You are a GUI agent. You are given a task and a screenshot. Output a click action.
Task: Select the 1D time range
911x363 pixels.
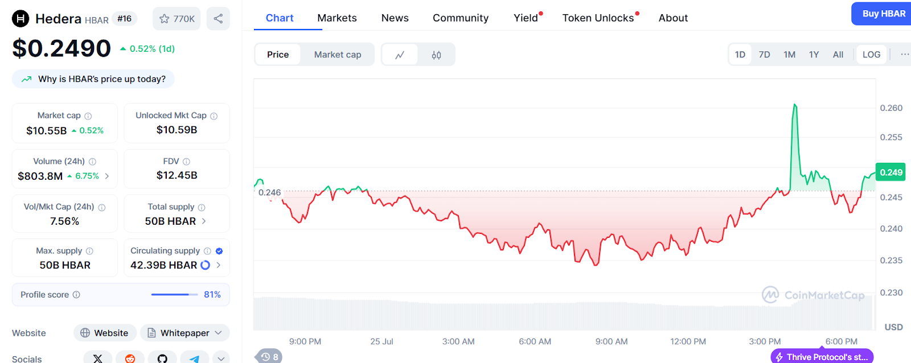[x=740, y=55]
